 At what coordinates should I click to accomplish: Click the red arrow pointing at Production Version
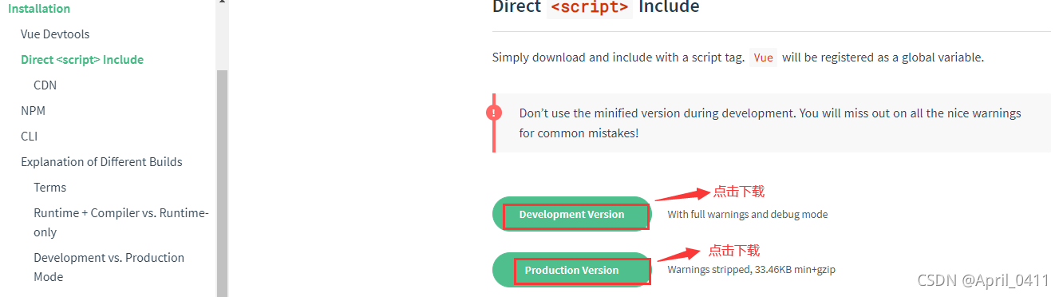click(x=680, y=254)
